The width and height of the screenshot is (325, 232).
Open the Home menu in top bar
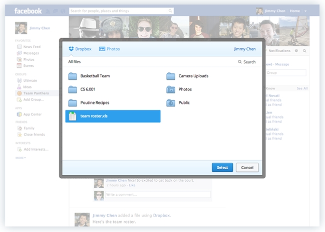tap(295, 11)
